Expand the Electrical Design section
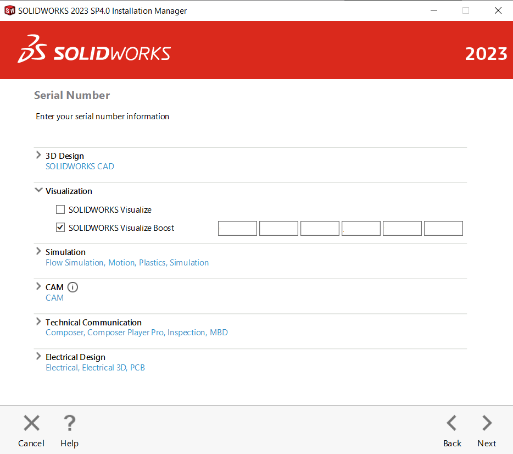This screenshot has width=513, height=454. coord(38,357)
